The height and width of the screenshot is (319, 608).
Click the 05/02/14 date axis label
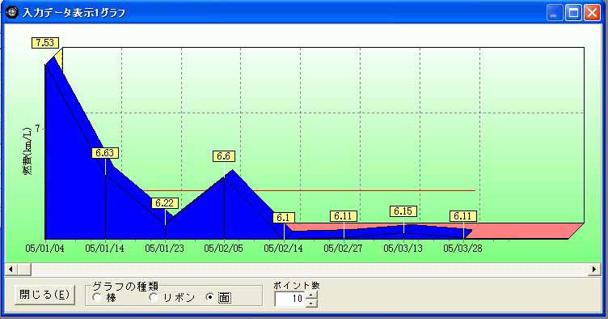point(283,248)
